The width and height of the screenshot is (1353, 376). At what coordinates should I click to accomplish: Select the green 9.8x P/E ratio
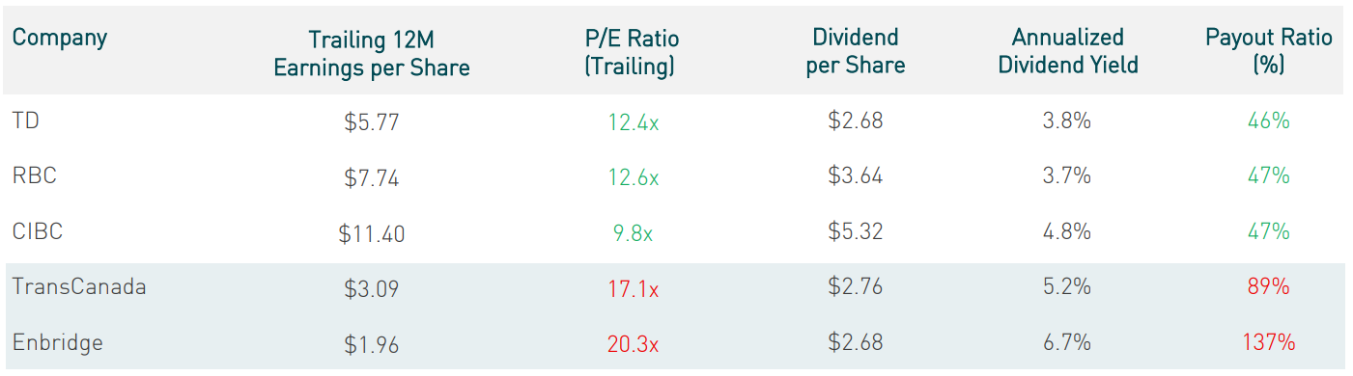point(634,232)
